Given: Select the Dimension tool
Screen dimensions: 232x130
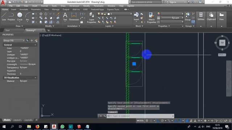Looking at the screenshot, I should 74,16.
